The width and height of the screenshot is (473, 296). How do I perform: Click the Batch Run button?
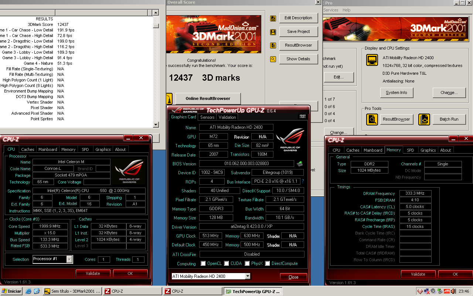449,119
